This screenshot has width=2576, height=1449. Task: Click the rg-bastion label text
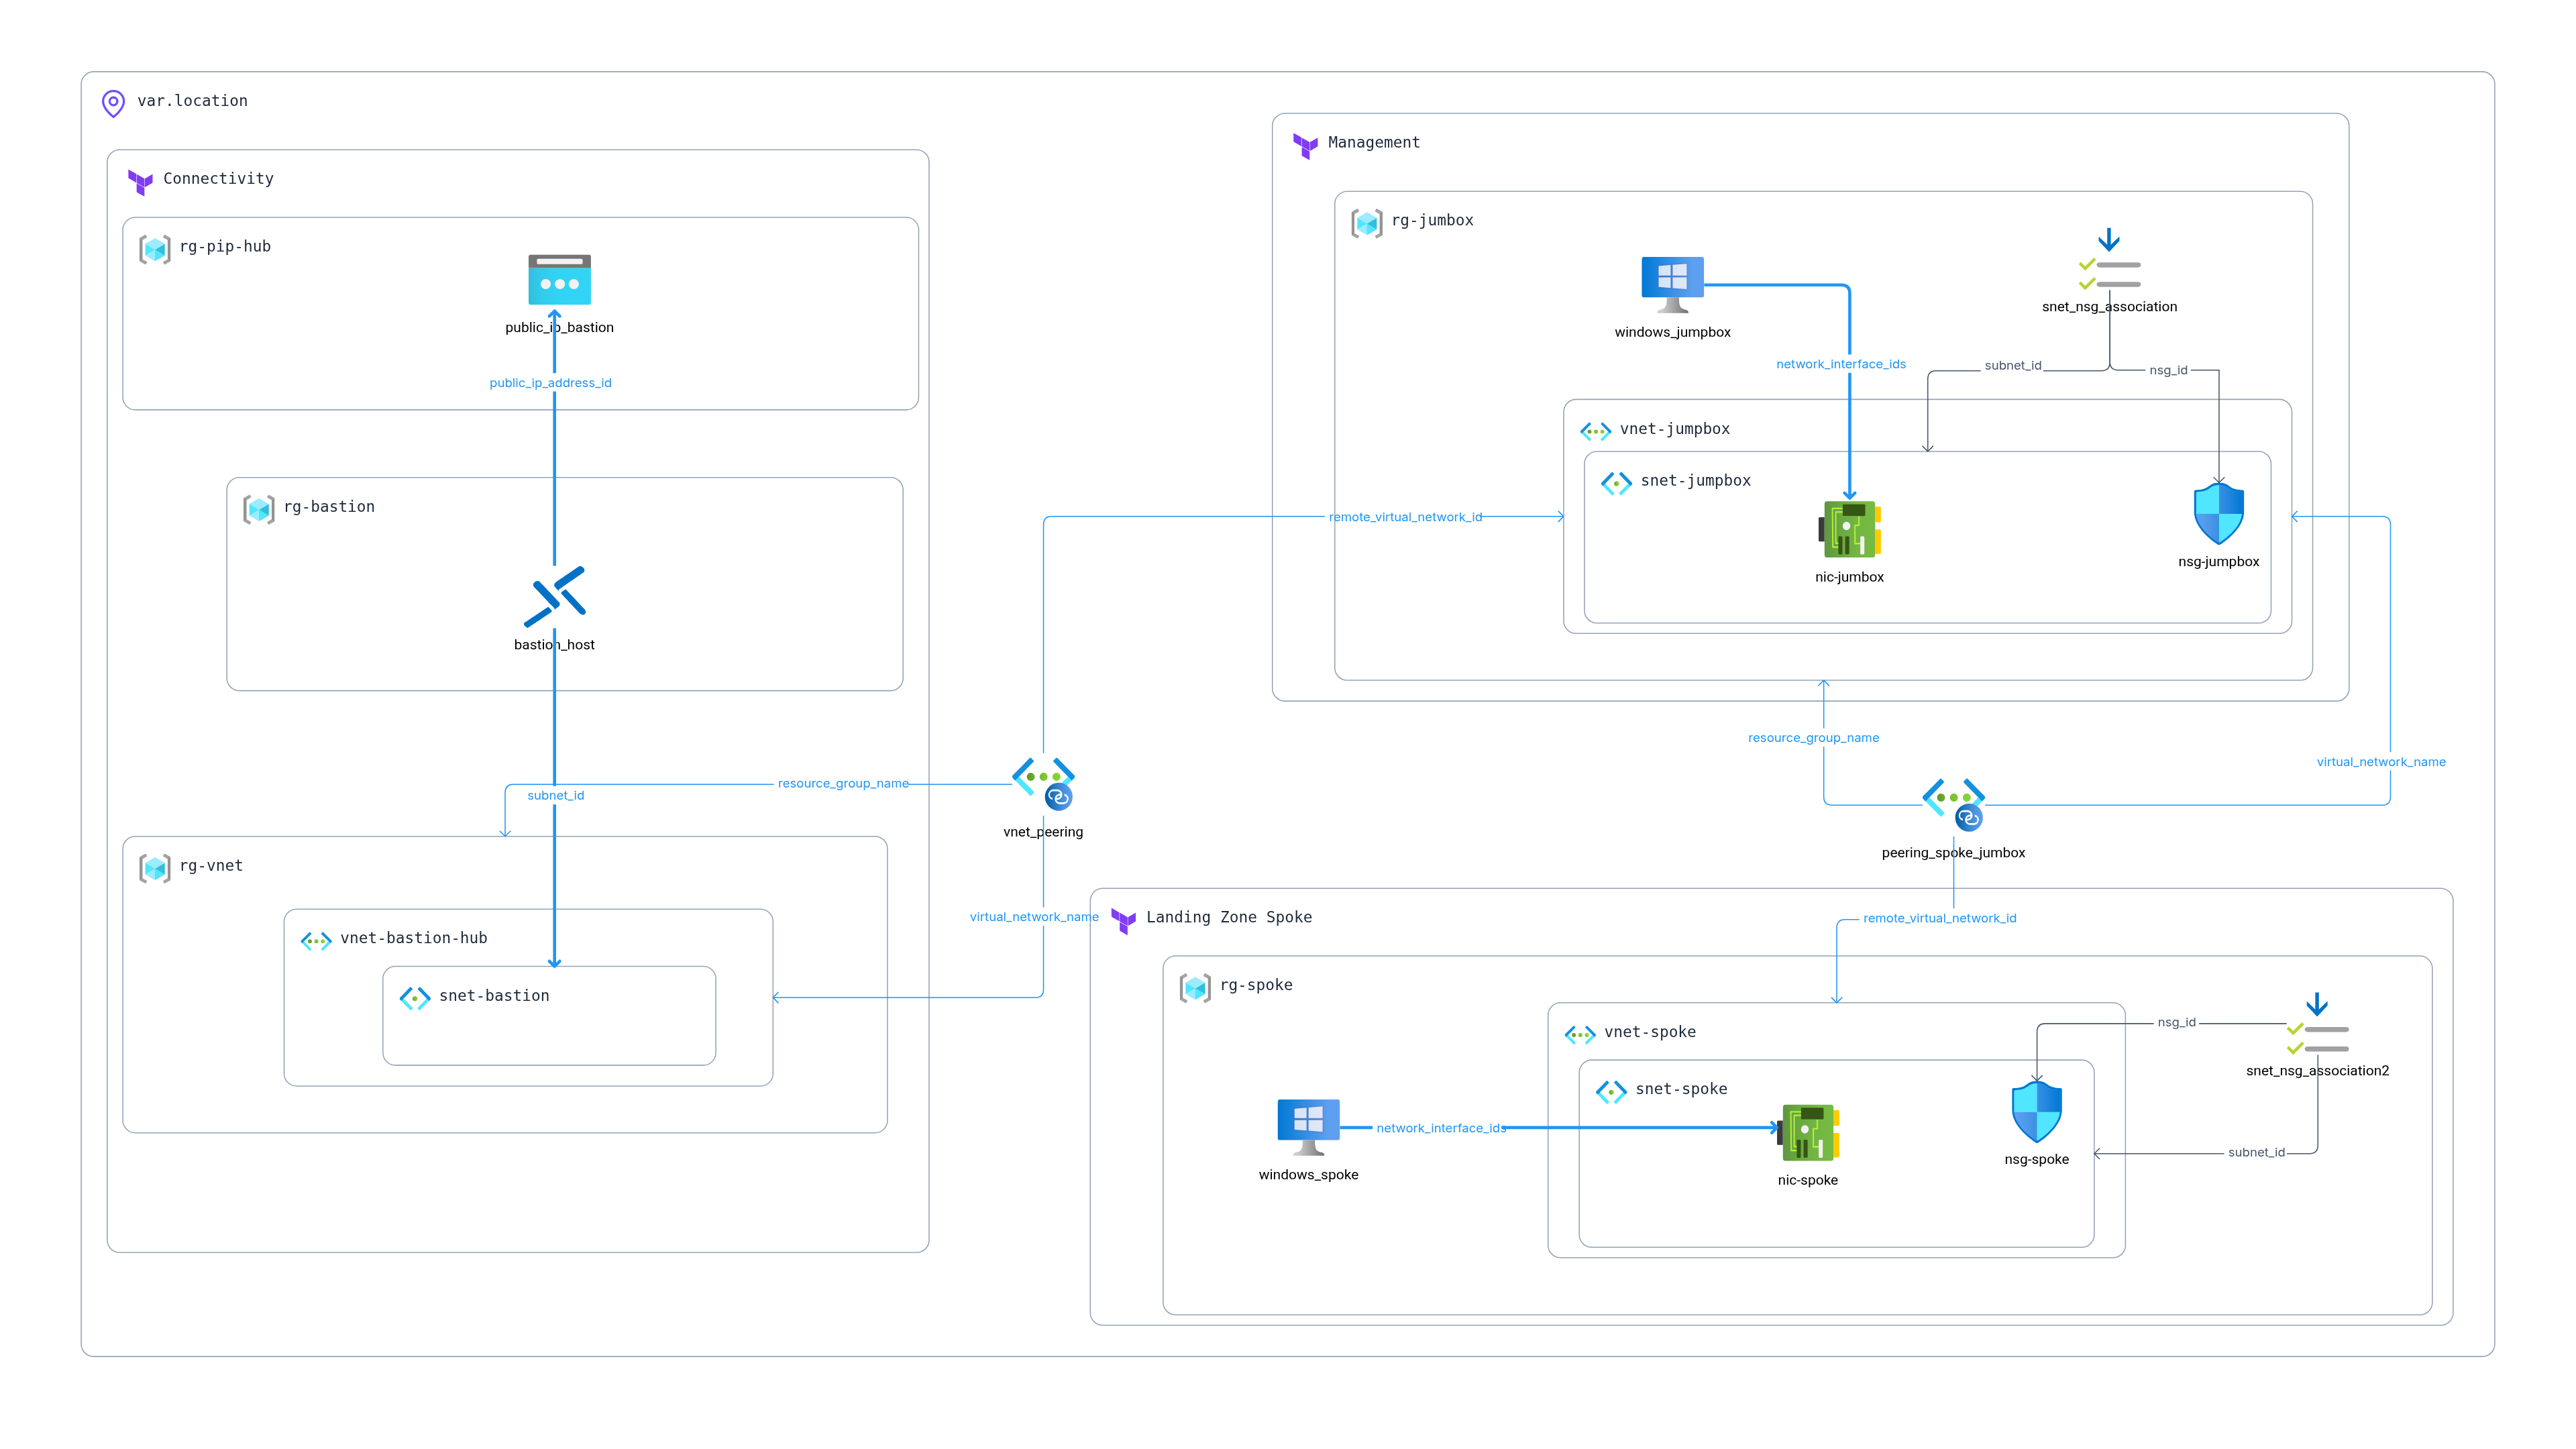tap(329, 507)
